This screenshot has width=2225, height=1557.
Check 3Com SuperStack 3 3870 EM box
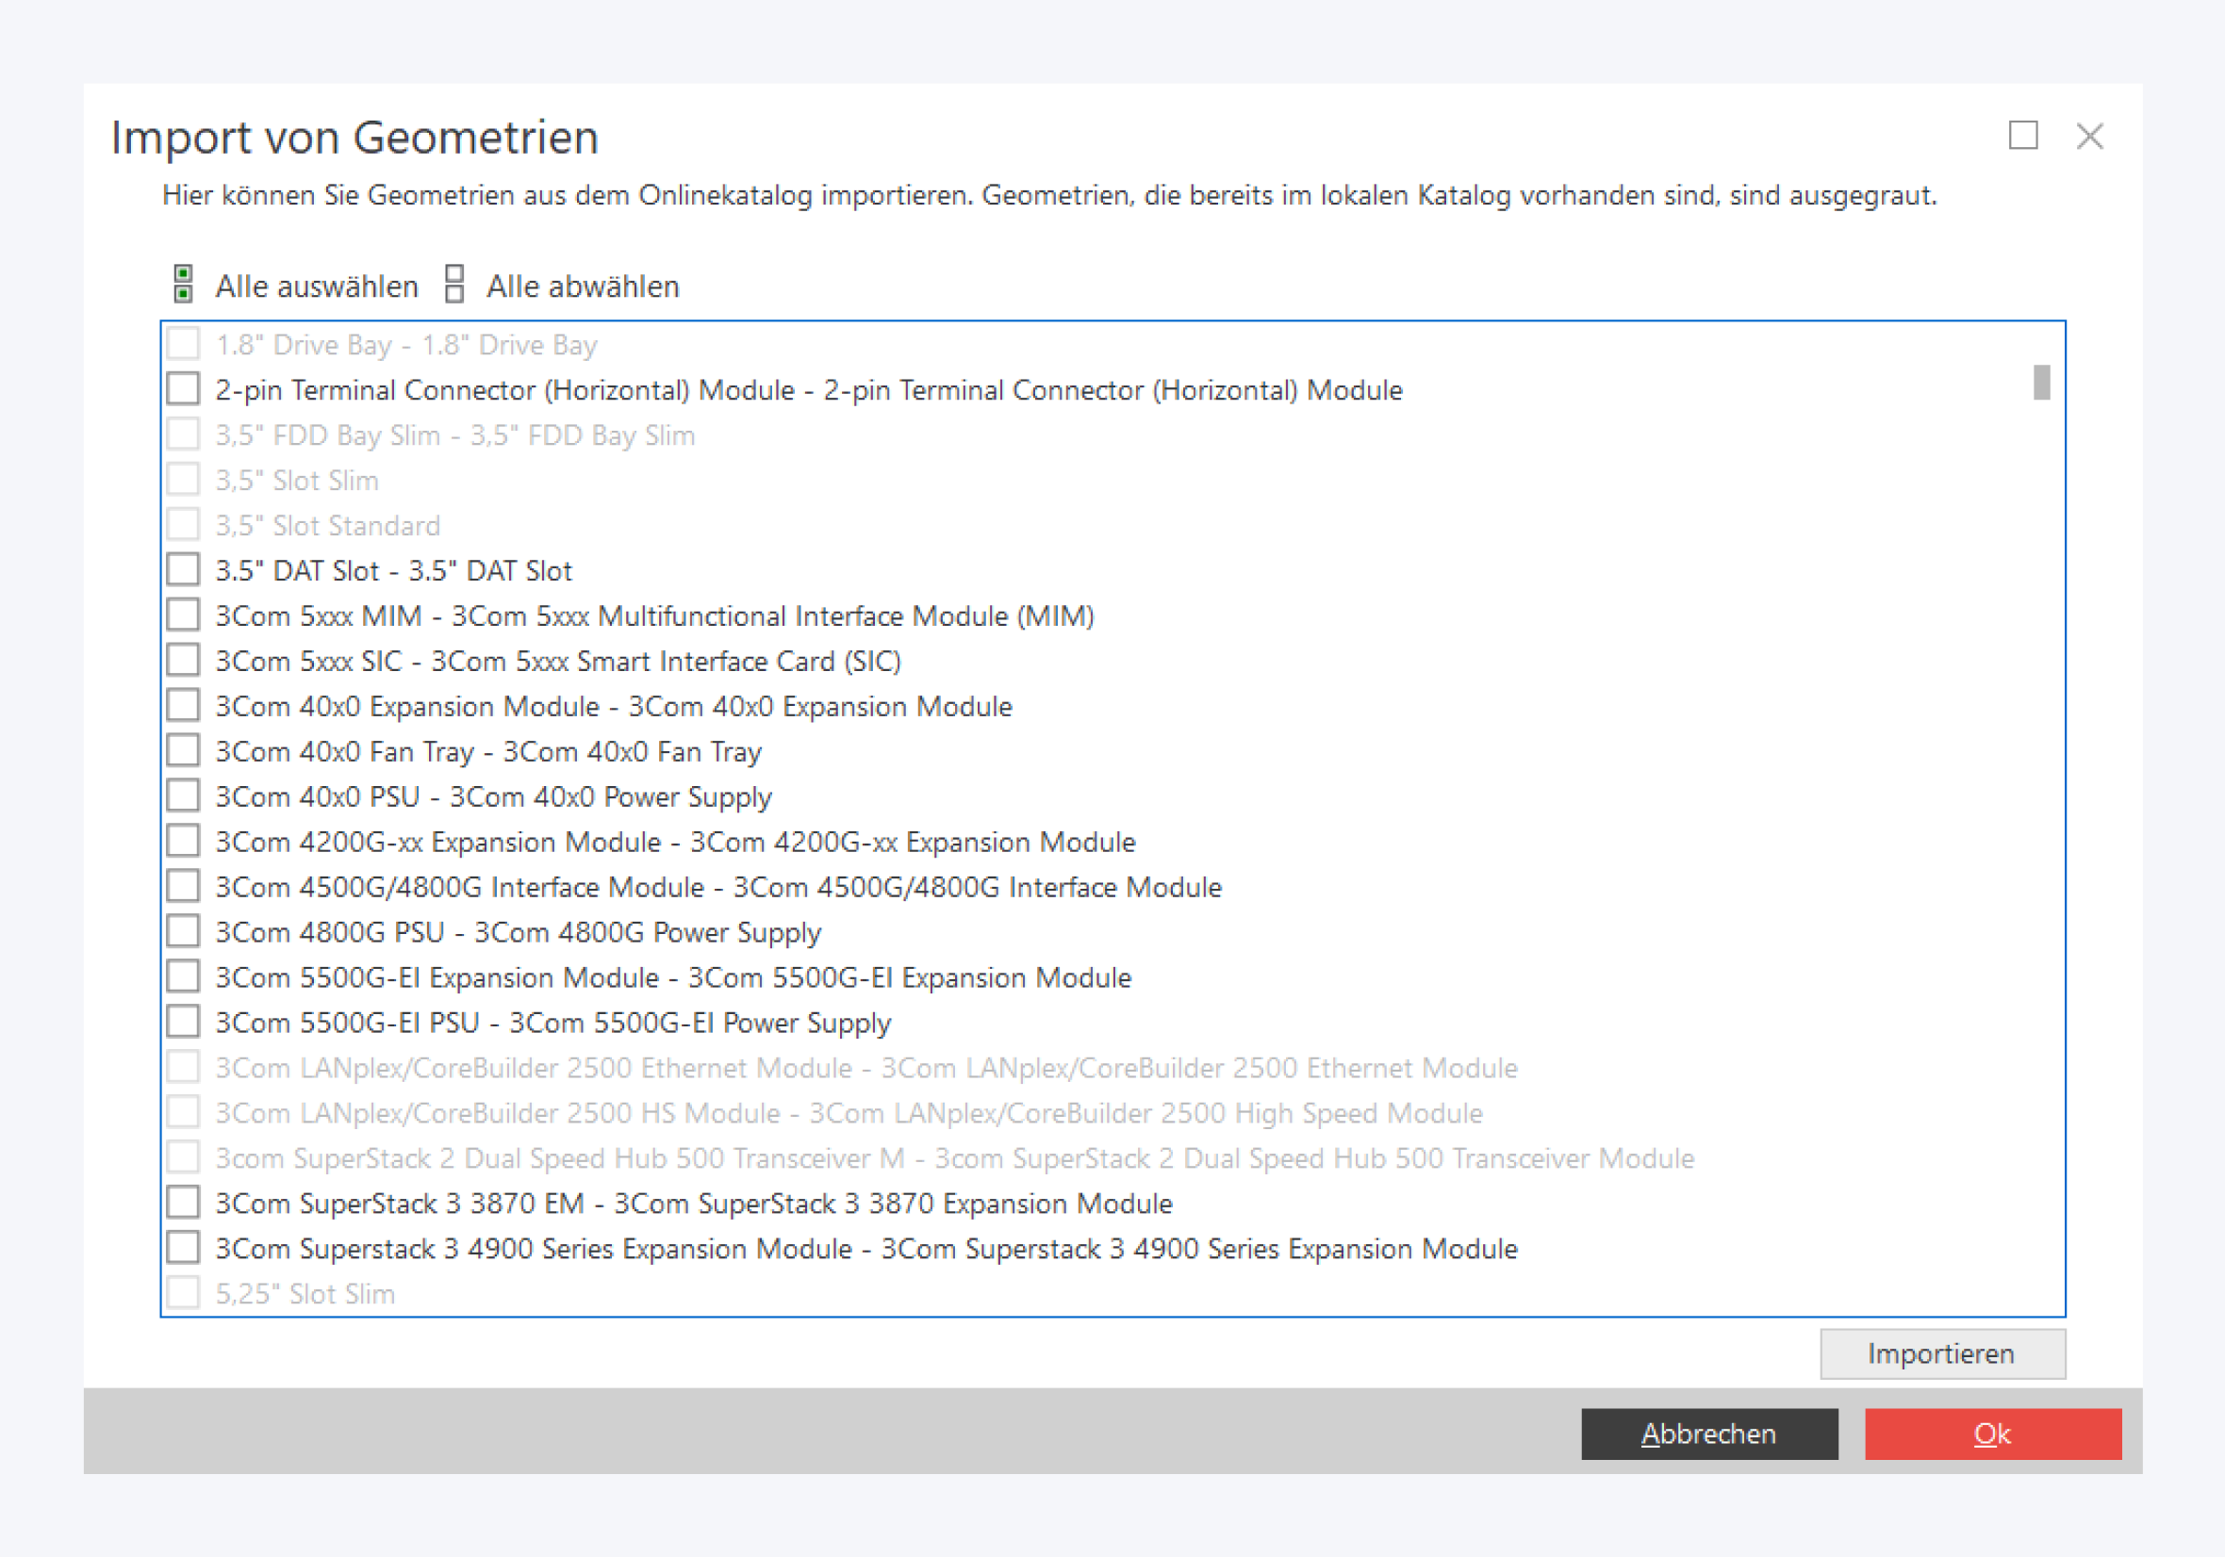point(183,1203)
